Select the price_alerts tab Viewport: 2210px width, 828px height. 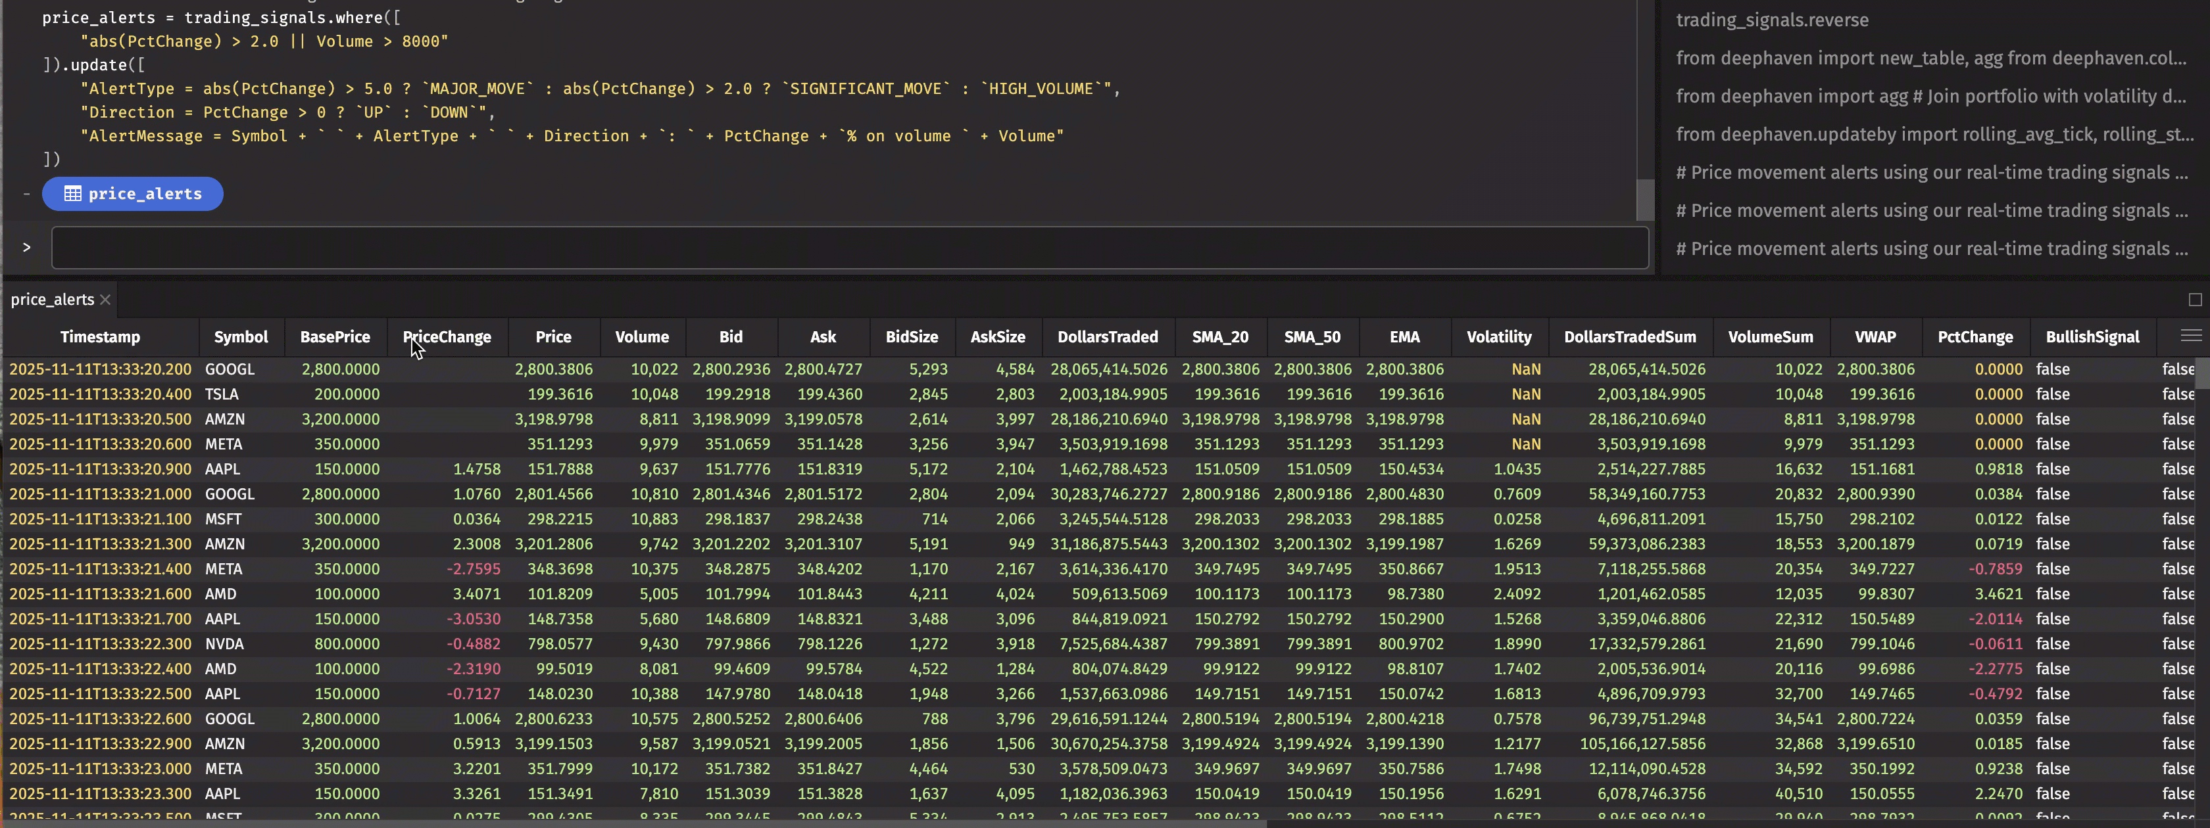tap(53, 299)
